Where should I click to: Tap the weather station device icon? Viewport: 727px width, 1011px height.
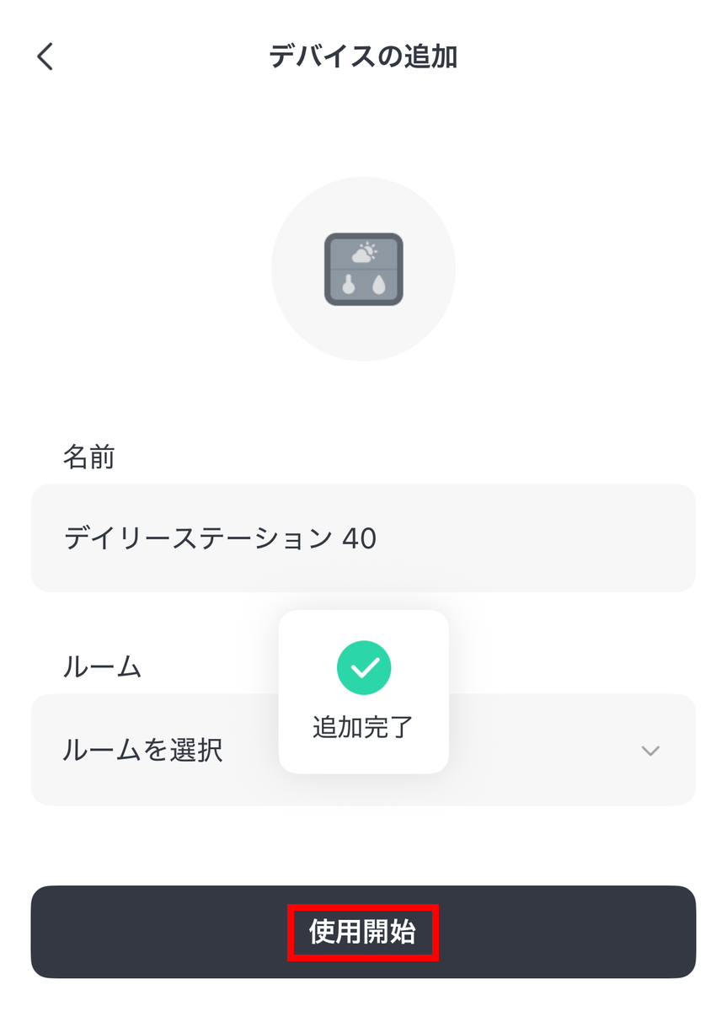point(363,269)
